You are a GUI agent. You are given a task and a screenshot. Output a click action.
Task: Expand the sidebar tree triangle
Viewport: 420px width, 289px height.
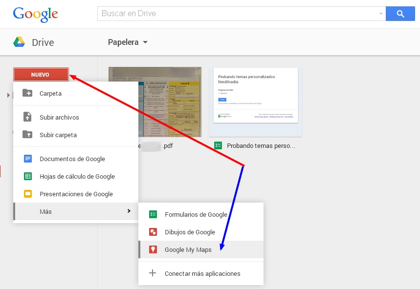[9, 95]
